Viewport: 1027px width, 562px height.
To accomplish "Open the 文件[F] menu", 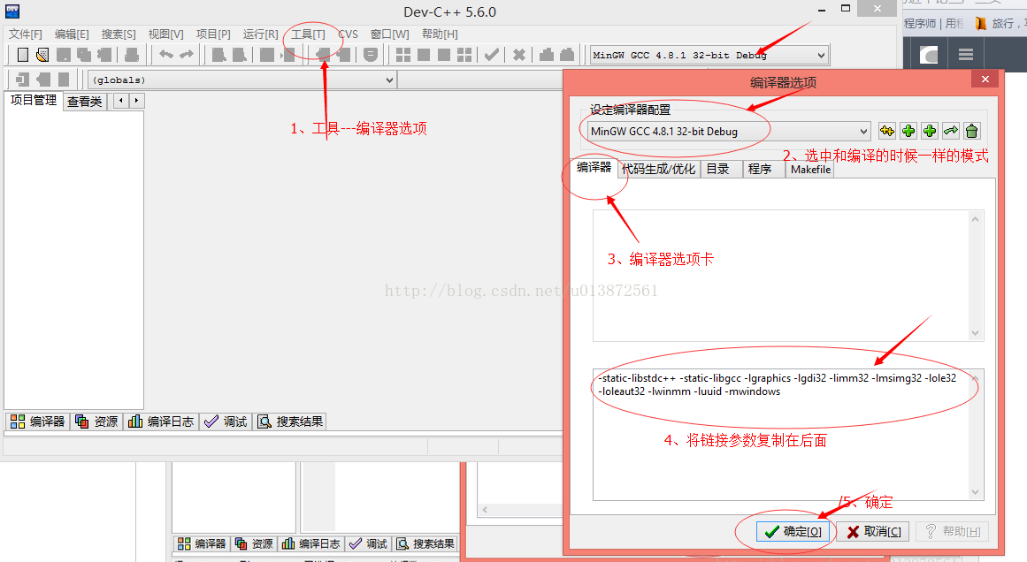I will click(x=26, y=34).
